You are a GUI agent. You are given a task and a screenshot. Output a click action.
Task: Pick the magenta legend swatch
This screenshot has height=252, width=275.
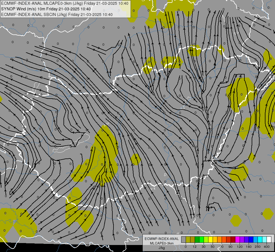[237, 239]
